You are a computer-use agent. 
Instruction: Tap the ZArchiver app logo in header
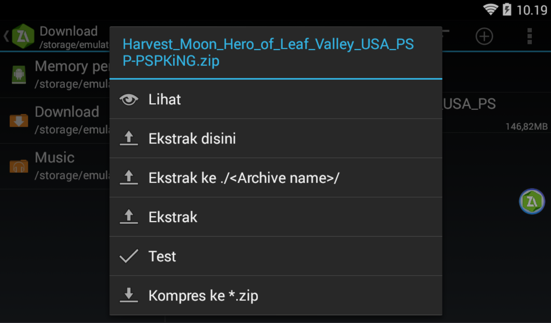(23, 36)
